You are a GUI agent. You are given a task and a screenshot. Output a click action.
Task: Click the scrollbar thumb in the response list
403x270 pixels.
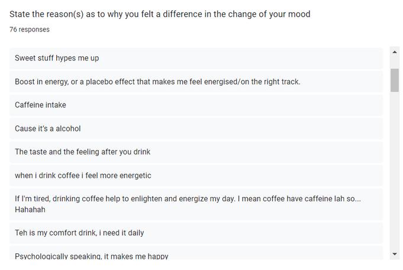pos(395,80)
